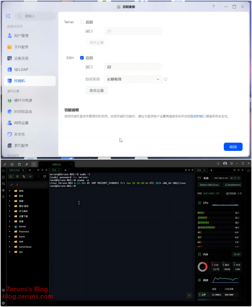This screenshot has width=252, height=307.
Task: Click the file page icon in terminal title bar
Action: point(19,164)
